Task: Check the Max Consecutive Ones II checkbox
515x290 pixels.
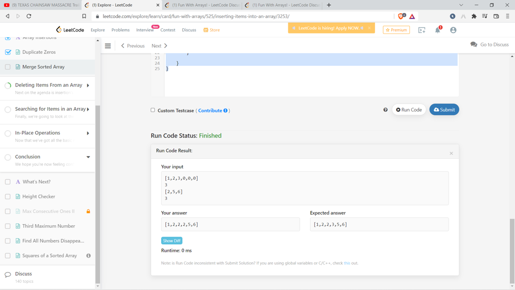Action: pyautogui.click(x=8, y=211)
